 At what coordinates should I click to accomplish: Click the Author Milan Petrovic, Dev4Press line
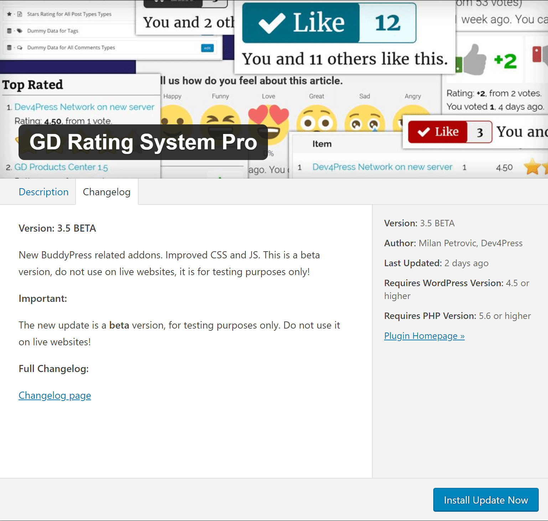[x=453, y=243]
